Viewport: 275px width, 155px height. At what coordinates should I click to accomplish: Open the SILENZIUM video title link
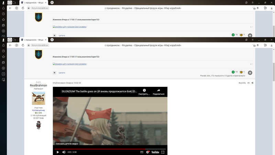[99, 91]
